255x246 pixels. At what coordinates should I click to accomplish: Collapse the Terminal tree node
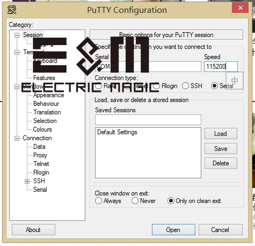click(17, 52)
